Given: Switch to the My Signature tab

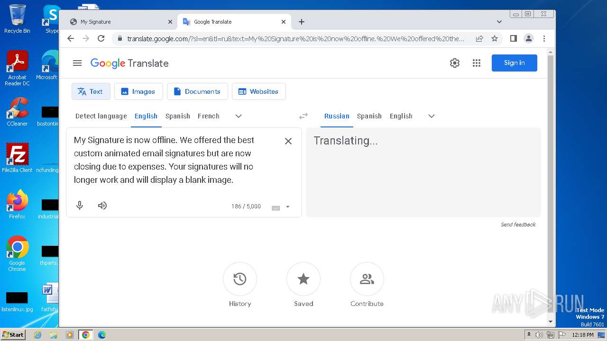Looking at the screenshot, I should (119, 22).
